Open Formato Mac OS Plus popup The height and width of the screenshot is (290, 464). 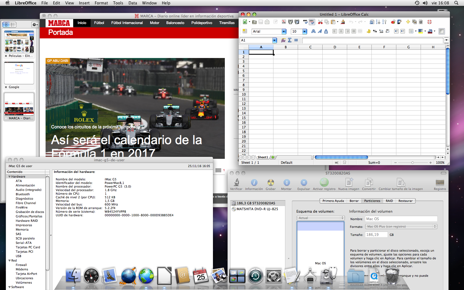401,226
